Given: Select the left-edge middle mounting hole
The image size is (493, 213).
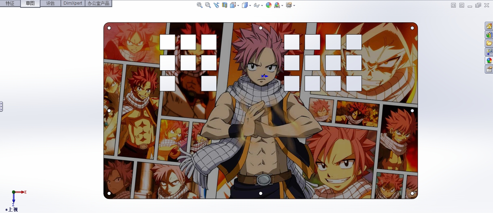Looking at the screenshot, I should (109, 111).
